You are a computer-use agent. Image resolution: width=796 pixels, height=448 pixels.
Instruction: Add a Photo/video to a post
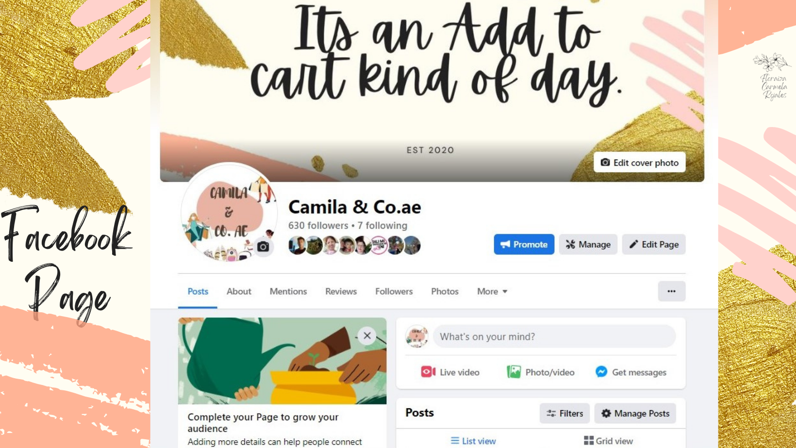coord(540,372)
